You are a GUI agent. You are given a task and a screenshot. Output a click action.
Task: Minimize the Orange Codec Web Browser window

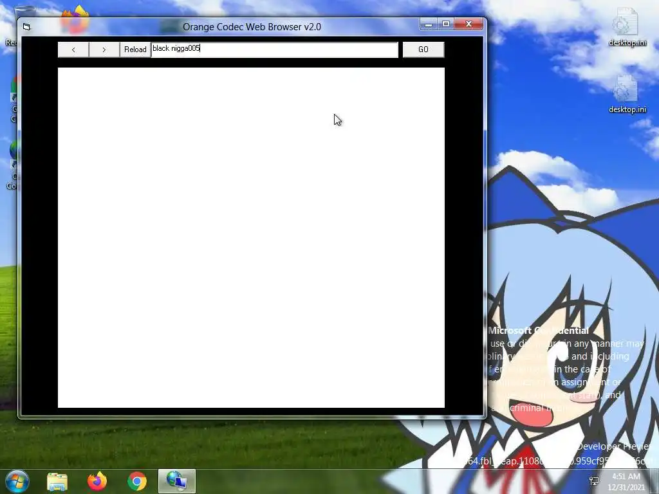click(x=428, y=24)
